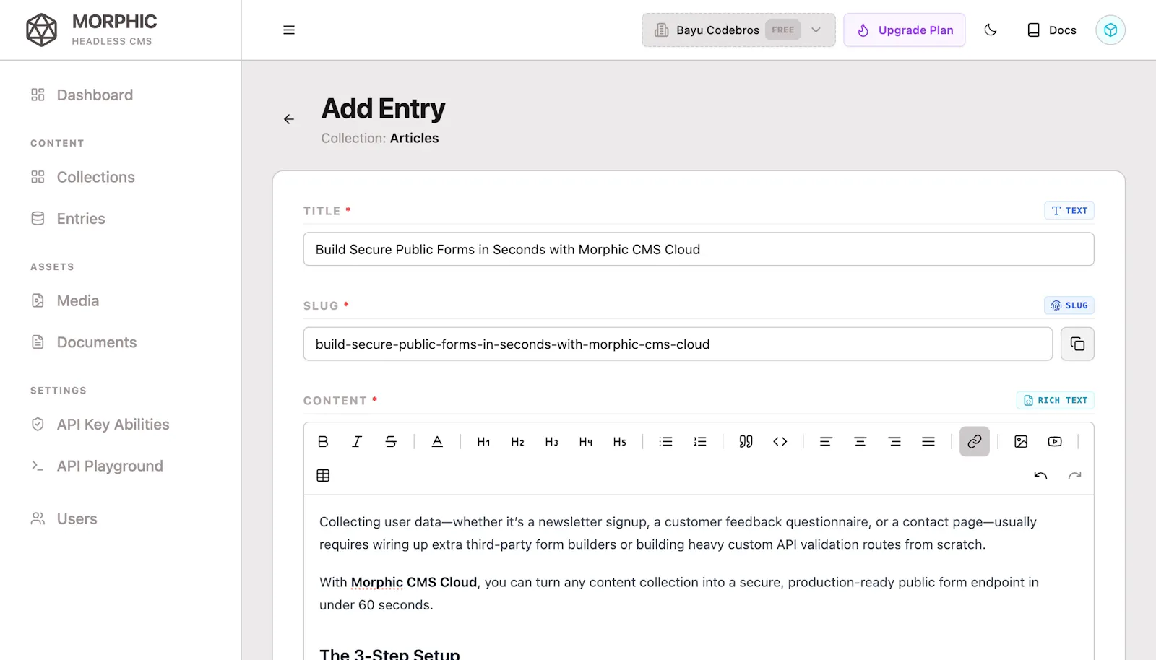Insert a table into content
The width and height of the screenshot is (1156, 660).
click(323, 475)
